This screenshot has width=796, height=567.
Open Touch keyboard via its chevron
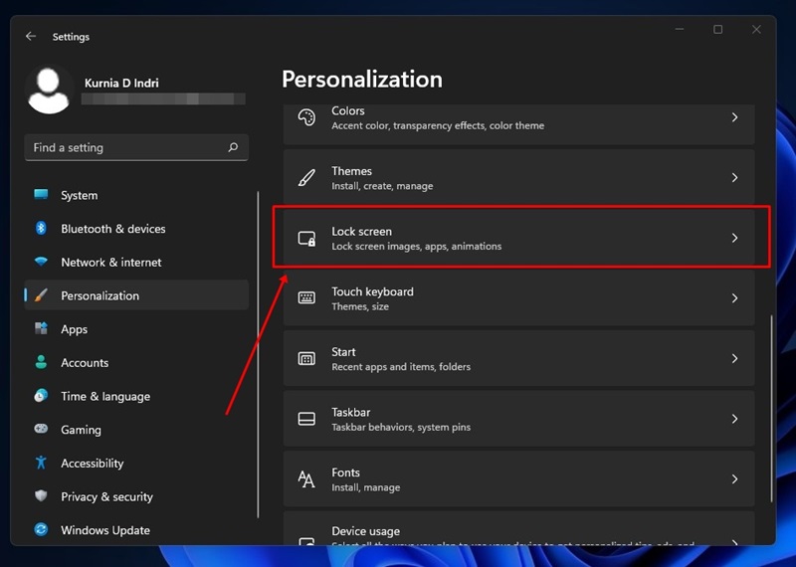[x=734, y=298]
